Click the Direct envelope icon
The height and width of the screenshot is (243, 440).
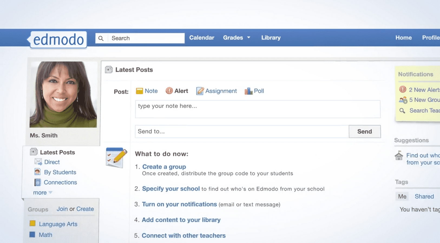(38, 162)
